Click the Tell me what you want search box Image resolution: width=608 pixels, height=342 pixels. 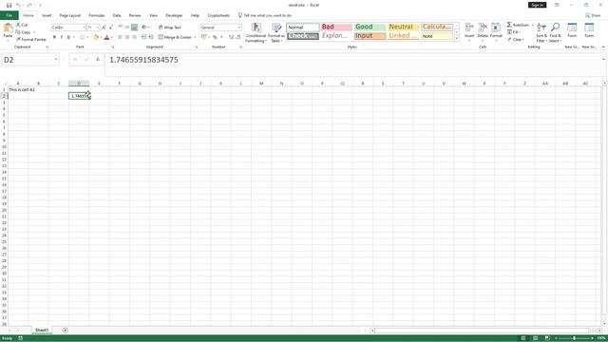(265, 15)
